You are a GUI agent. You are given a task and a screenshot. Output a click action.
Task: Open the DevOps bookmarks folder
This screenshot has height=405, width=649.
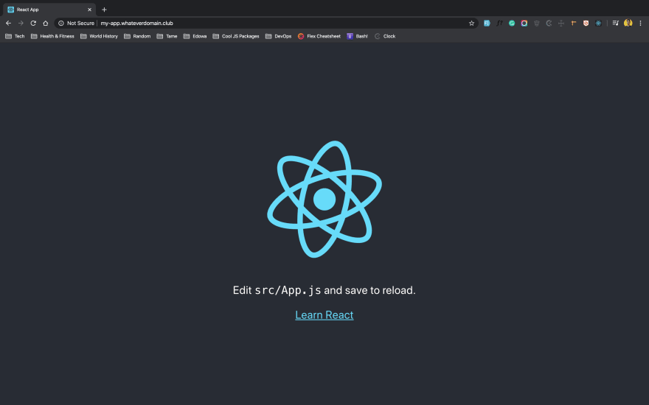(279, 36)
